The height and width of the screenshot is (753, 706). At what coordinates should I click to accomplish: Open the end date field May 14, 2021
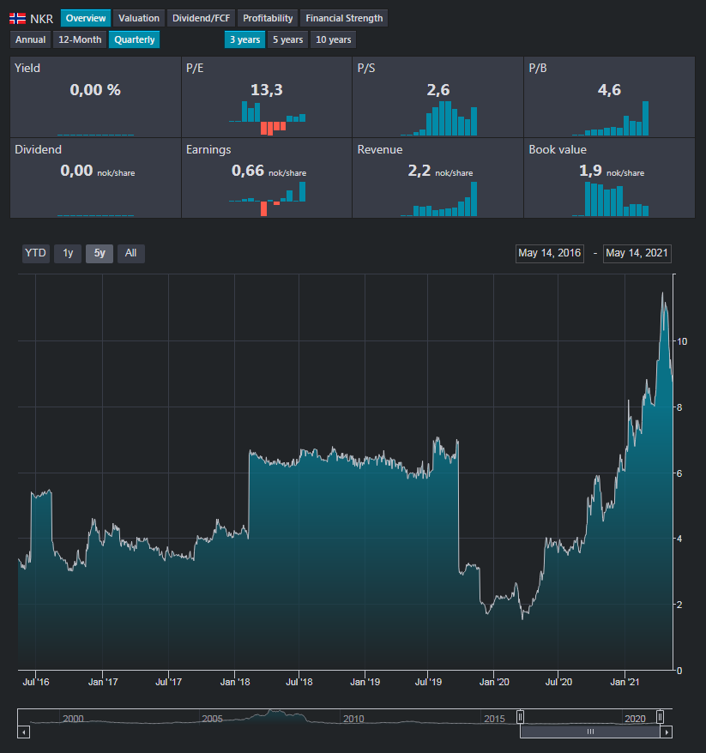(637, 253)
